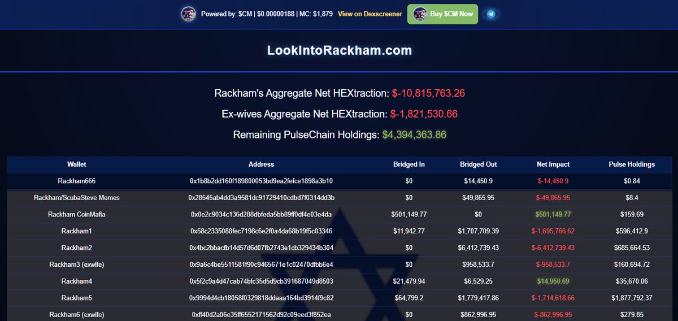Select the Rackham CoinMafia wallet name

[x=77, y=215]
